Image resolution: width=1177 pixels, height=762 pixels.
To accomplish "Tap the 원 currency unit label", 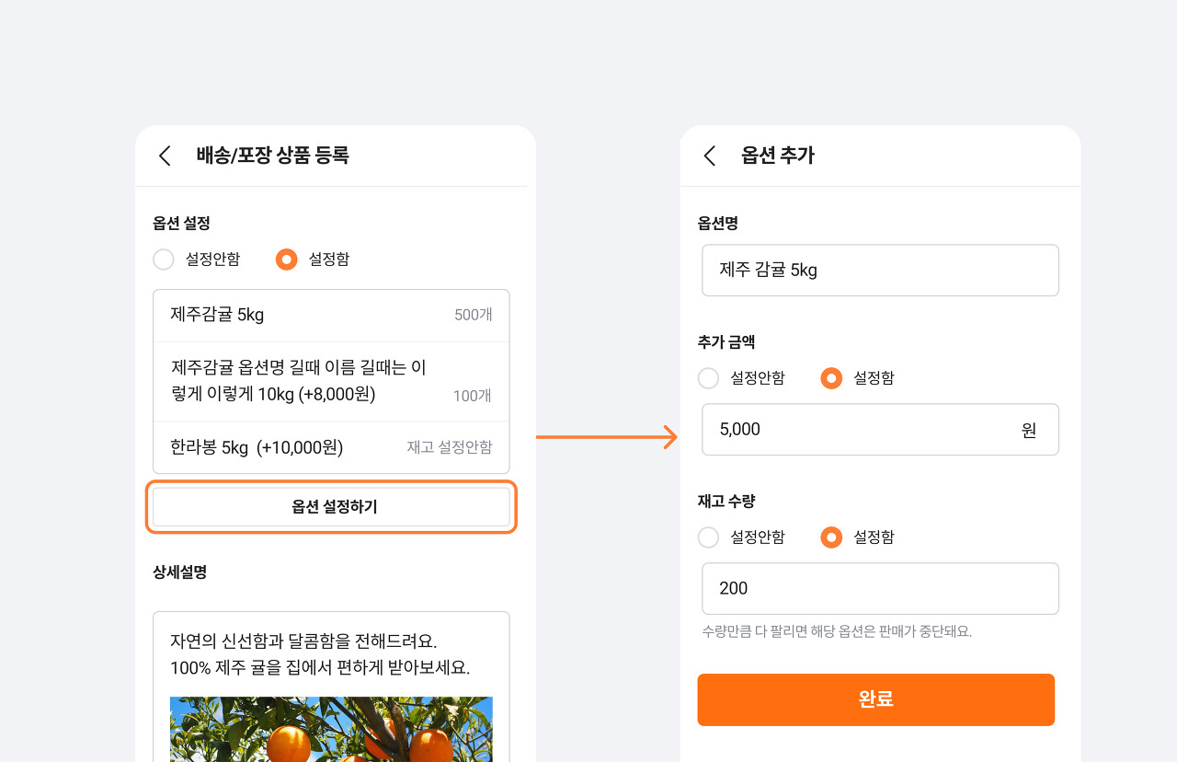I will click(x=1029, y=430).
